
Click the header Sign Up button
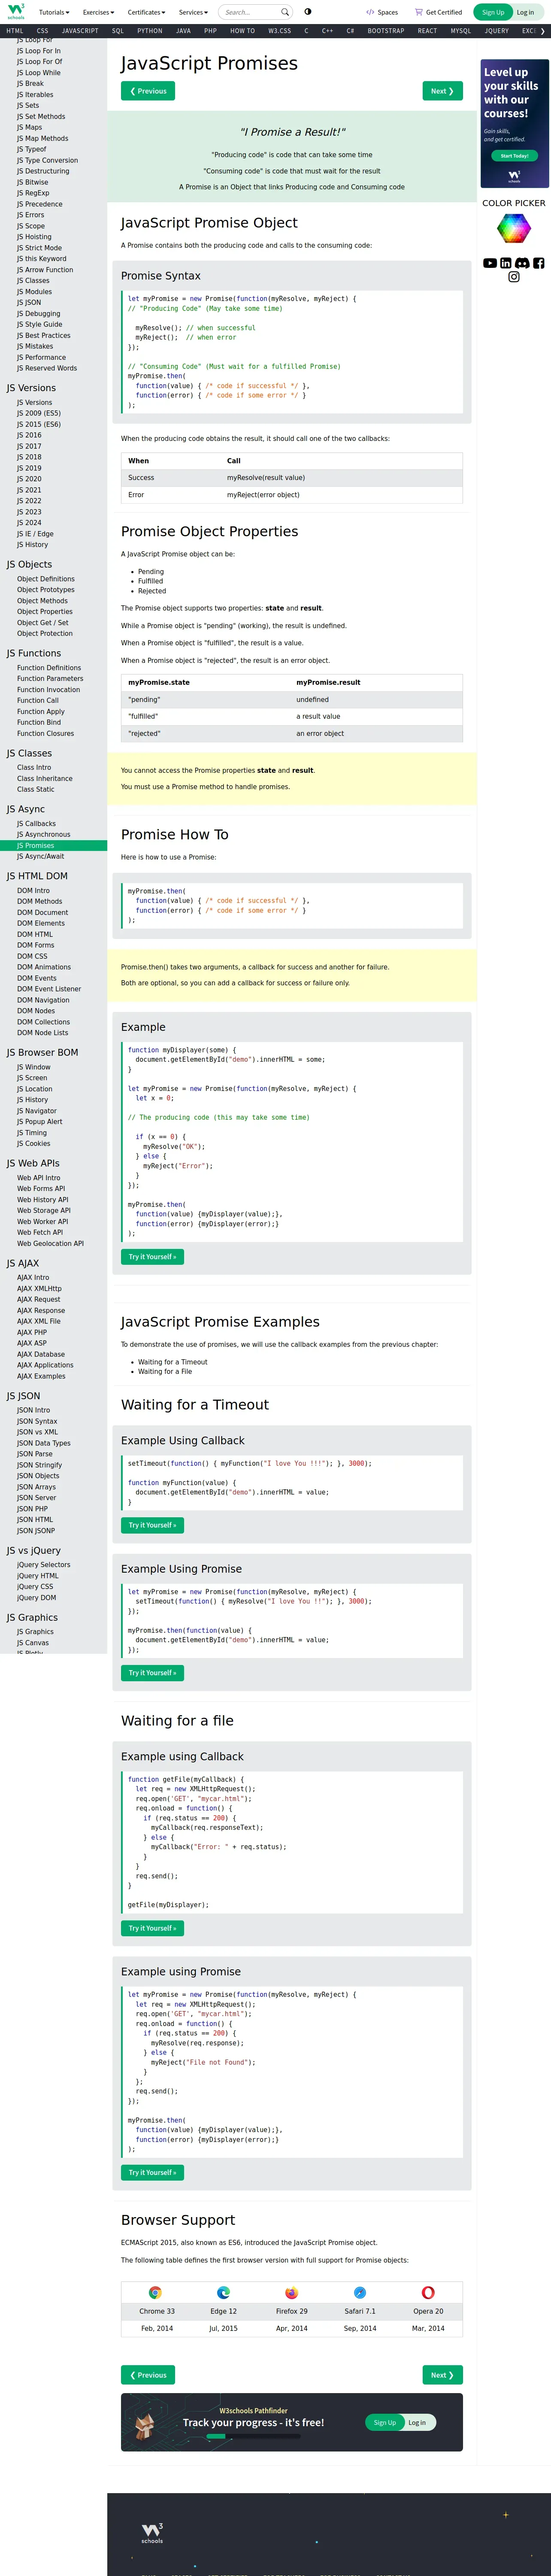pos(493,12)
